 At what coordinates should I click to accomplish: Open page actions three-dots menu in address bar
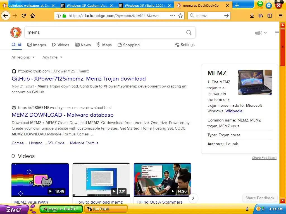173,16
